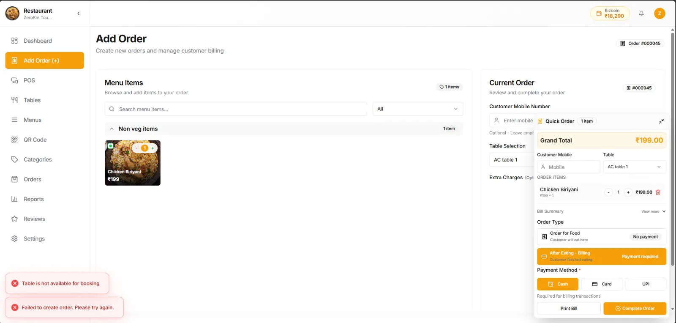Image resolution: width=676 pixels, height=323 pixels.
Task: Go to Dashboard
Action: [x=44, y=41]
